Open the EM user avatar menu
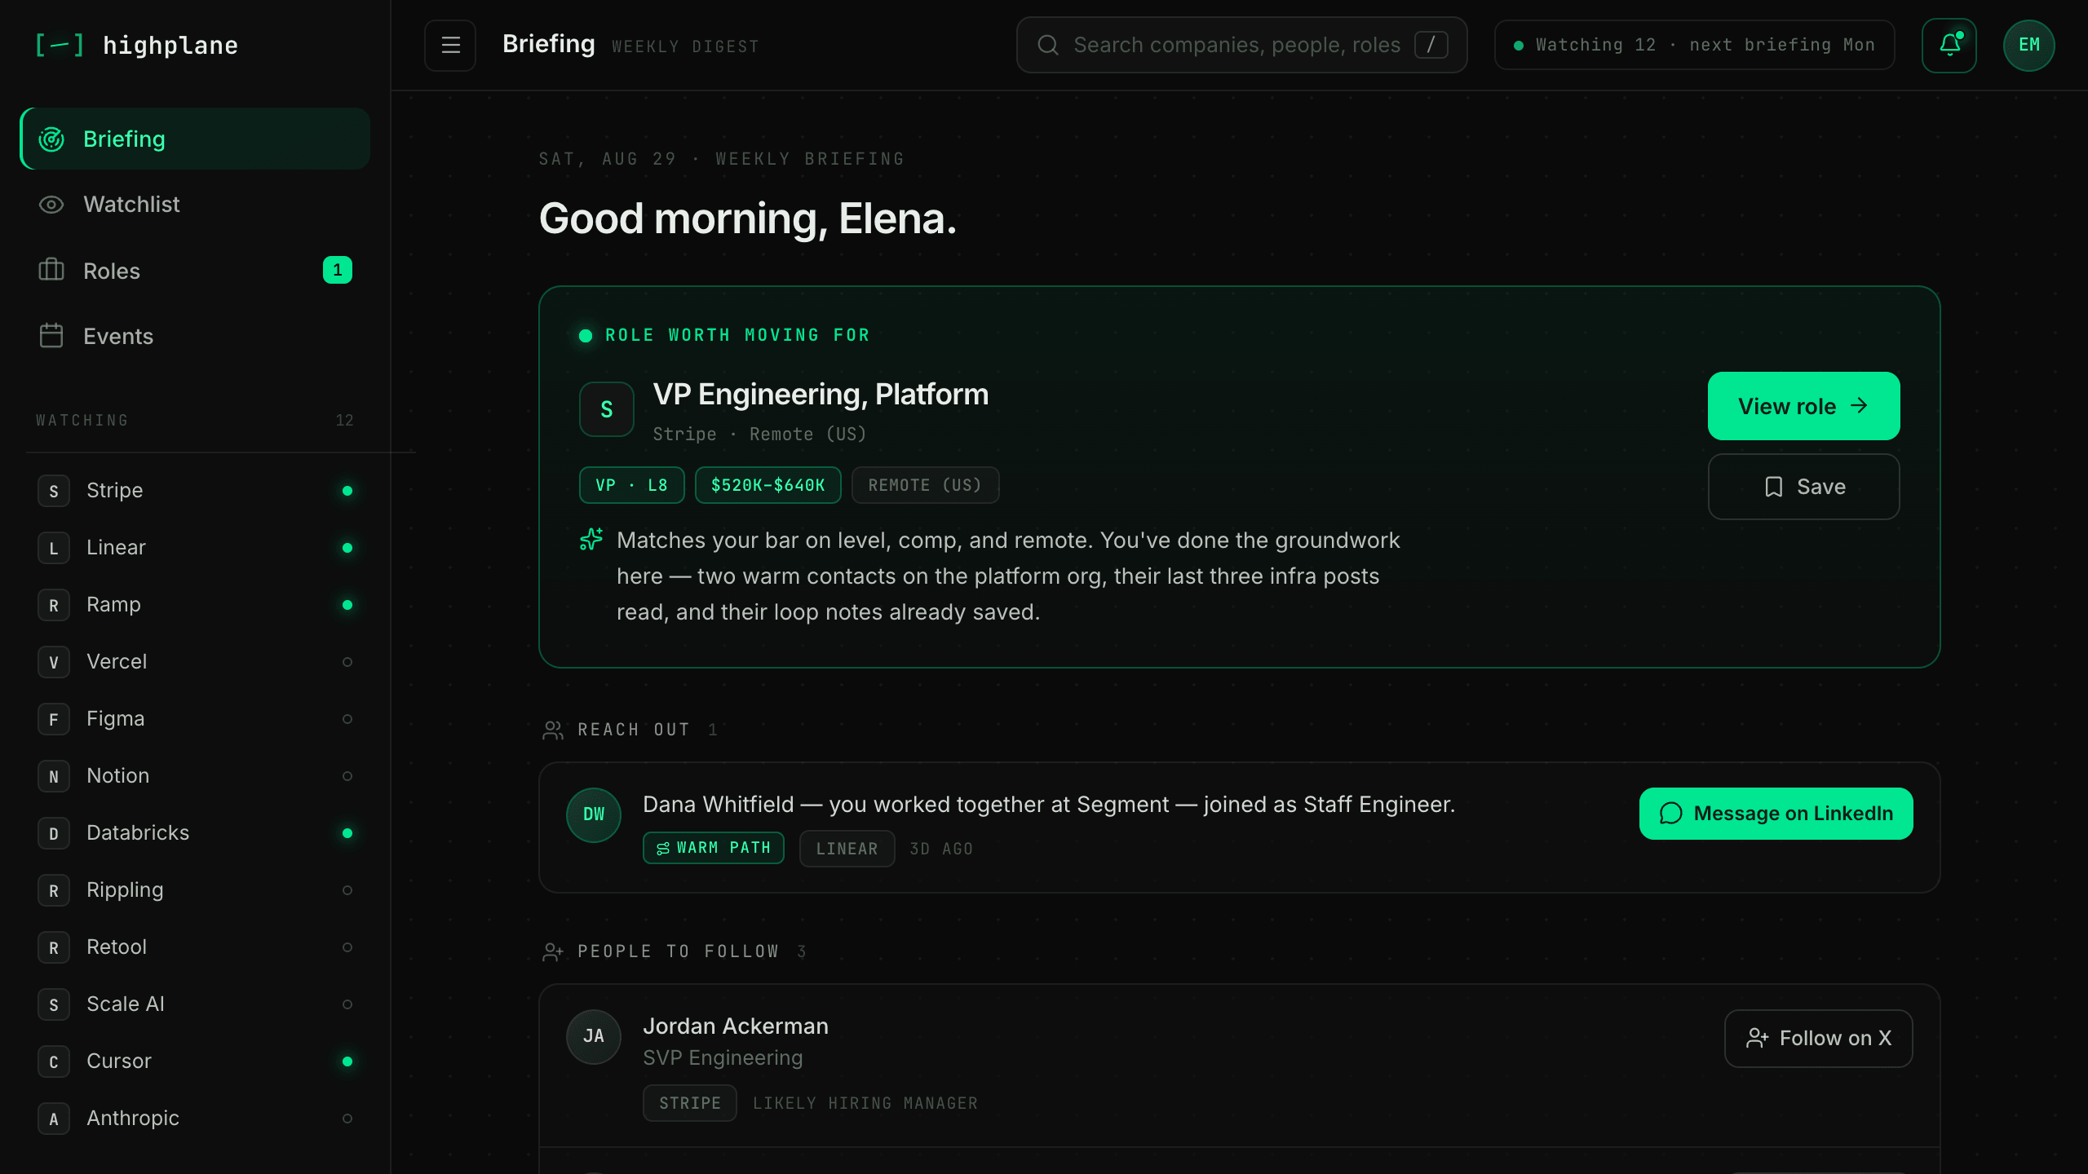Viewport: 2088px width, 1174px height. pos(2029,45)
